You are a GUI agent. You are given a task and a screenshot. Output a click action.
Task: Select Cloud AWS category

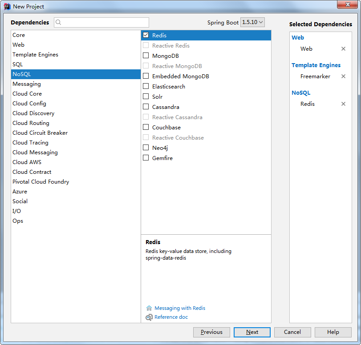[76, 162]
